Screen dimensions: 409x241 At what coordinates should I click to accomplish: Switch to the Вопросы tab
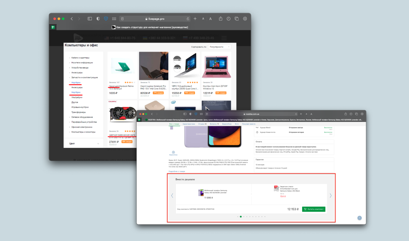tap(214, 124)
